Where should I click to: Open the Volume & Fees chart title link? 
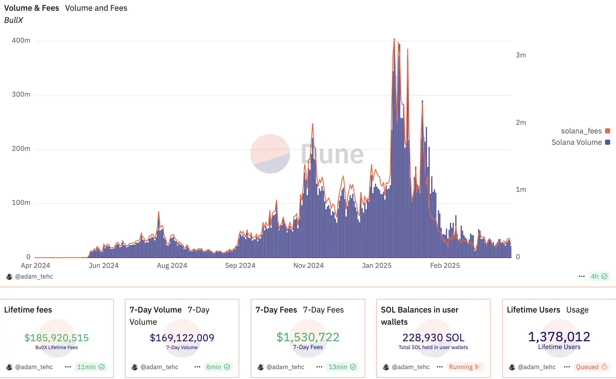(x=32, y=8)
